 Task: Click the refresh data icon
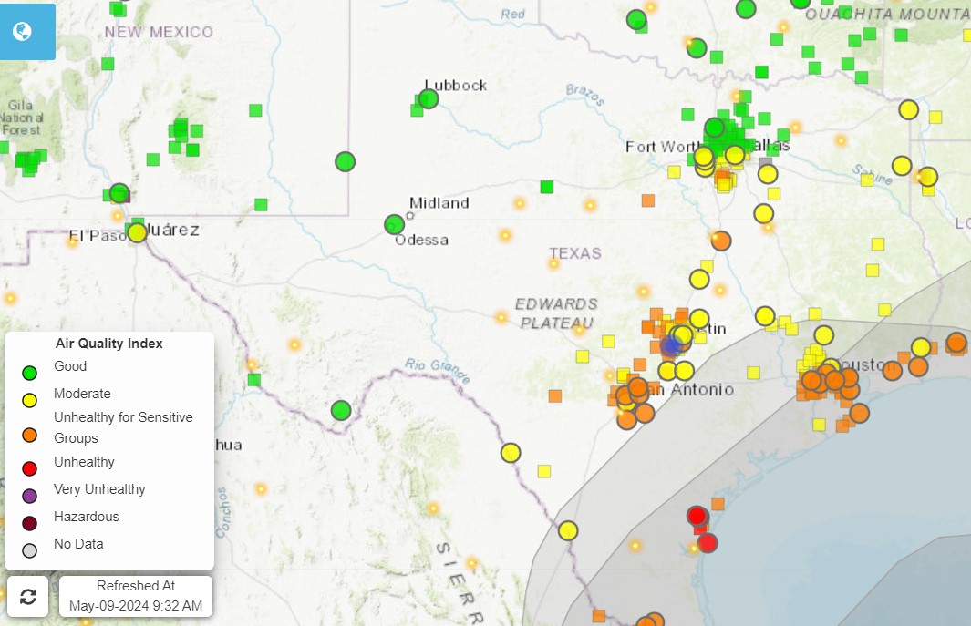pyautogui.click(x=27, y=596)
